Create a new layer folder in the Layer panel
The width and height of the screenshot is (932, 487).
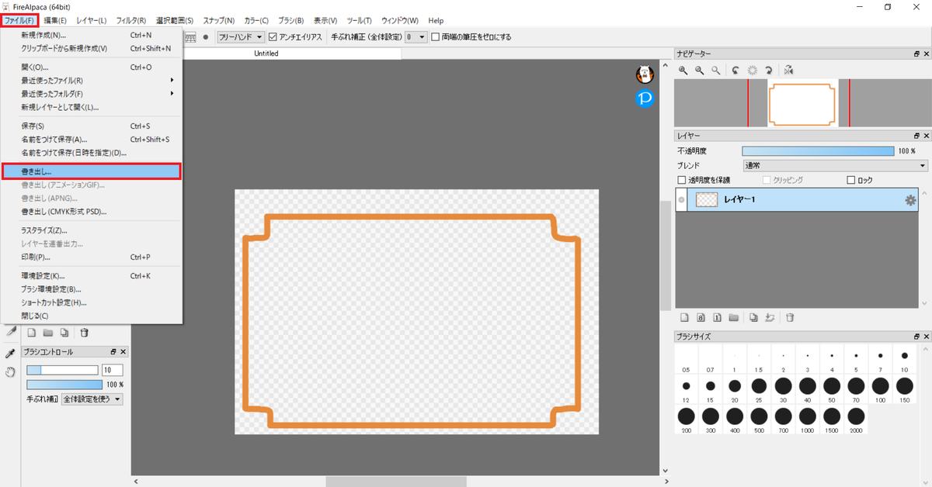(733, 317)
